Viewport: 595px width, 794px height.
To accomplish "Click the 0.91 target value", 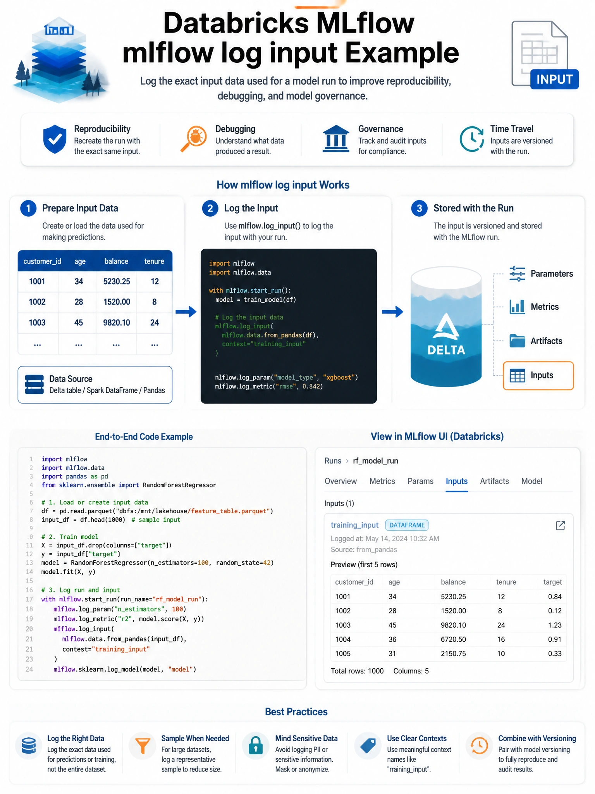I will pos(555,639).
